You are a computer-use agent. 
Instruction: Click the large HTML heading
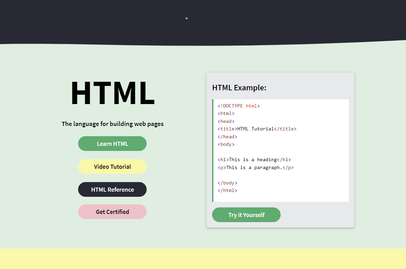tap(113, 93)
